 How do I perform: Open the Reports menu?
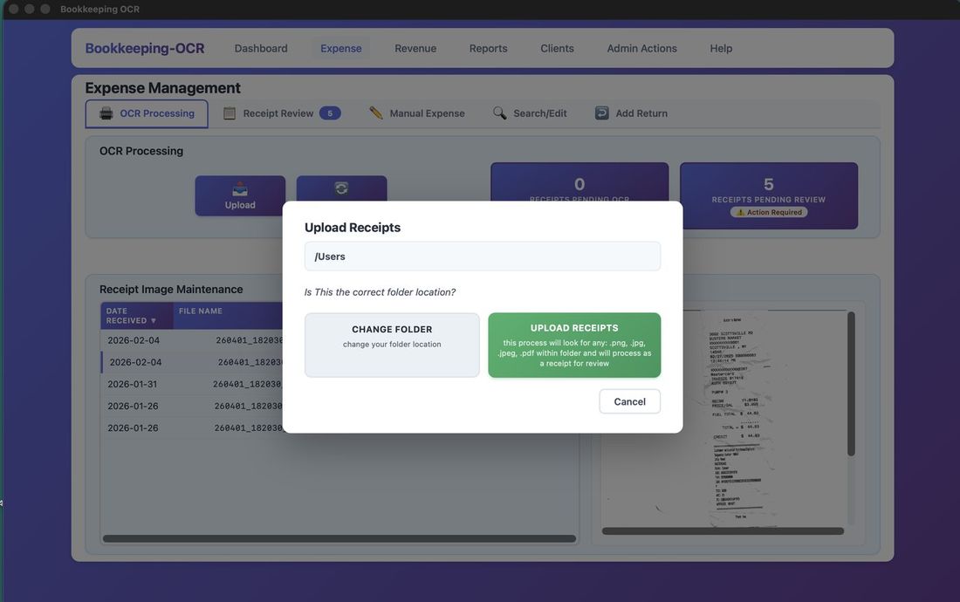(x=488, y=48)
